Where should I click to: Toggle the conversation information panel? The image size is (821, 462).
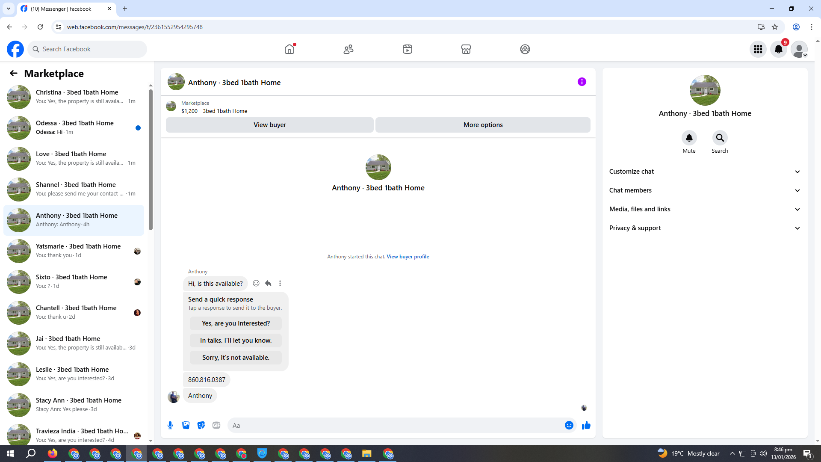pyautogui.click(x=582, y=82)
